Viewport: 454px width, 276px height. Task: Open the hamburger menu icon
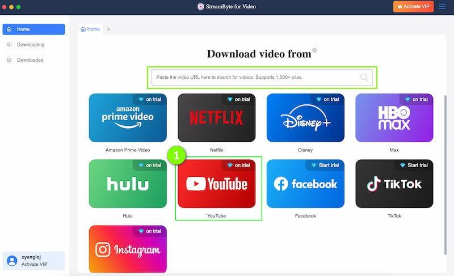pos(442,6)
